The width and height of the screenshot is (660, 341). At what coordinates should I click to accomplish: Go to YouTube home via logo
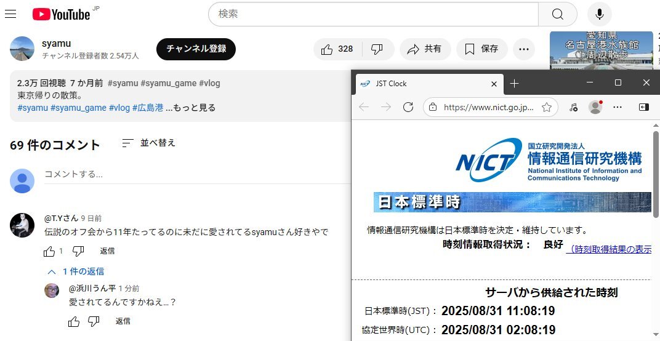[62, 14]
